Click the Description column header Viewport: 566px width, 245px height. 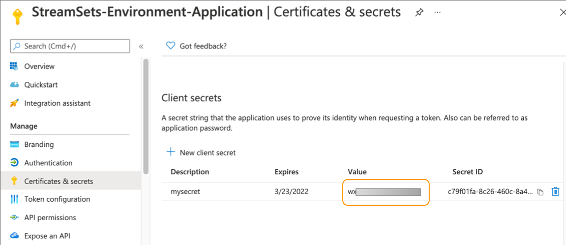(x=190, y=172)
